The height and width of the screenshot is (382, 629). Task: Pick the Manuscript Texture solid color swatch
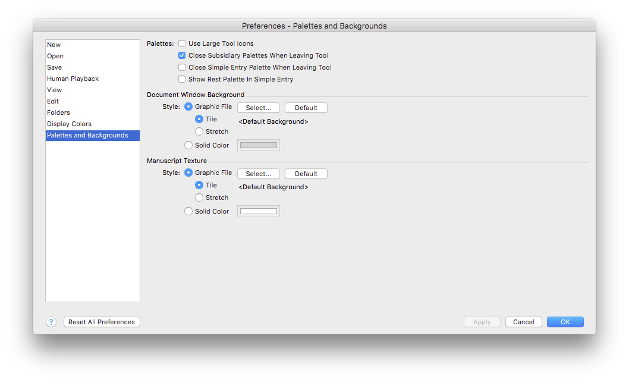(258, 211)
